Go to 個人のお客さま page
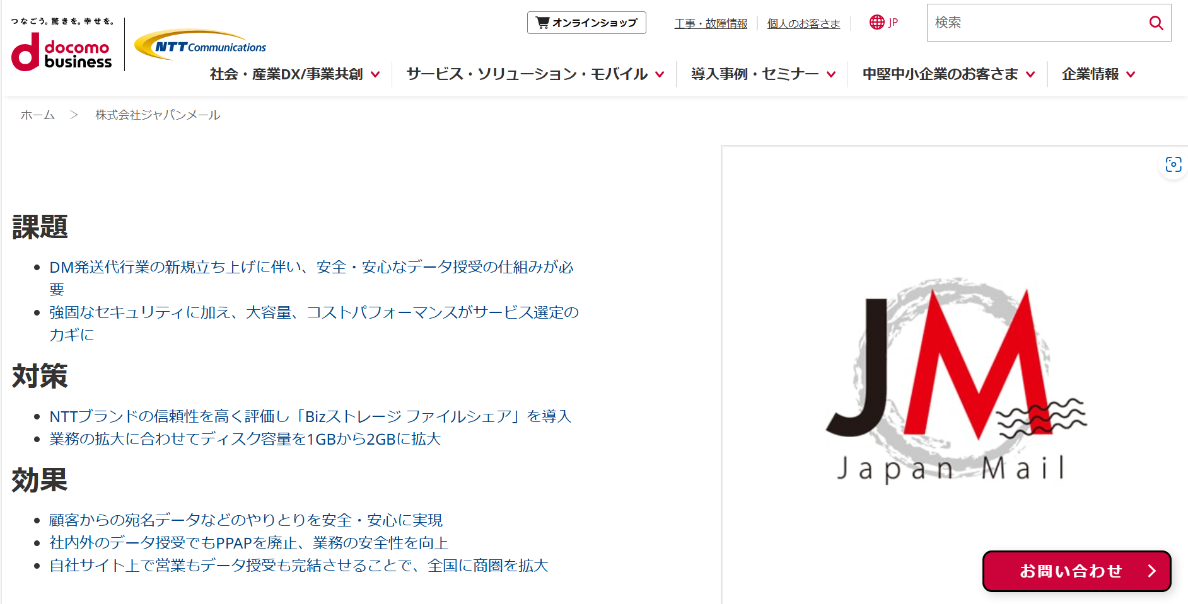The width and height of the screenshot is (1188, 604). 803,24
